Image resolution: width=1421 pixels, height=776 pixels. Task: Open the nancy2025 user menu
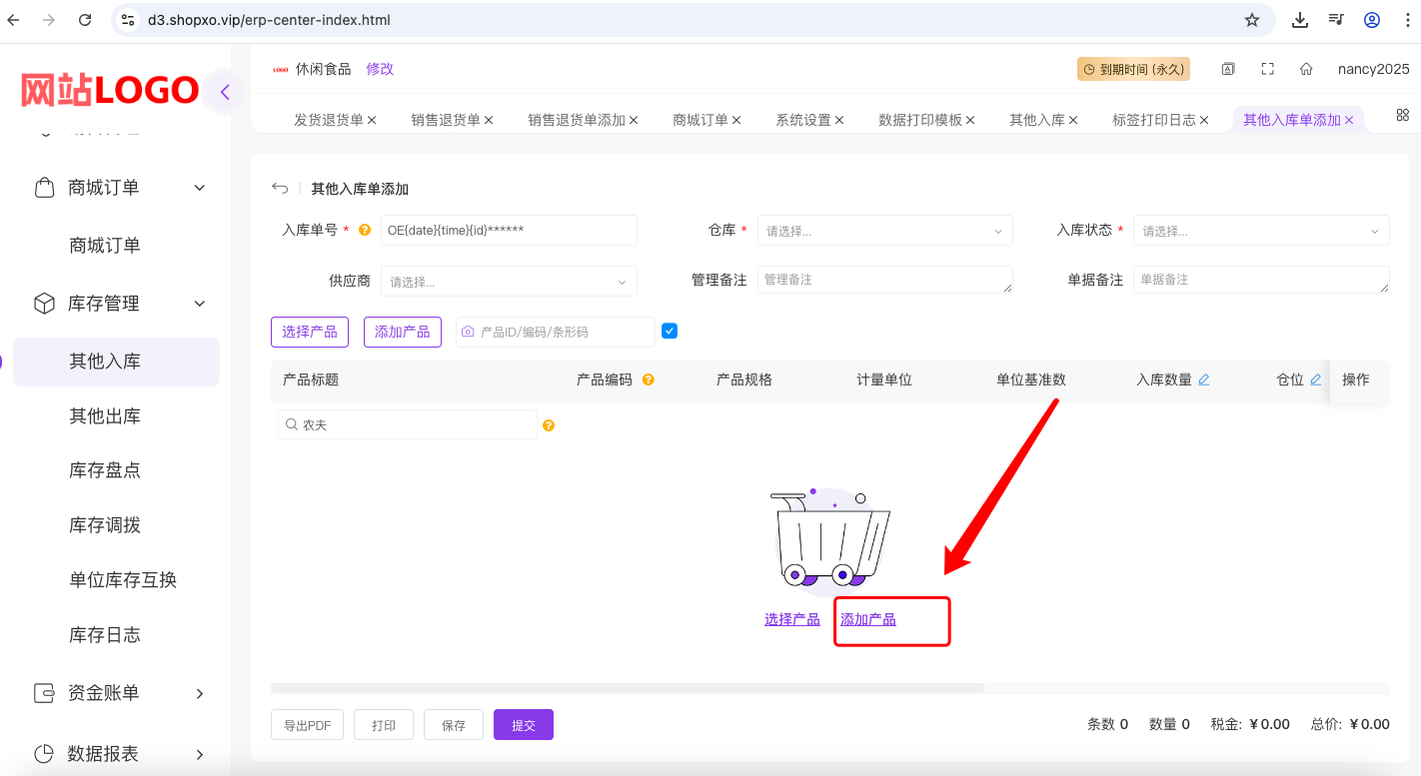[1374, 69]
